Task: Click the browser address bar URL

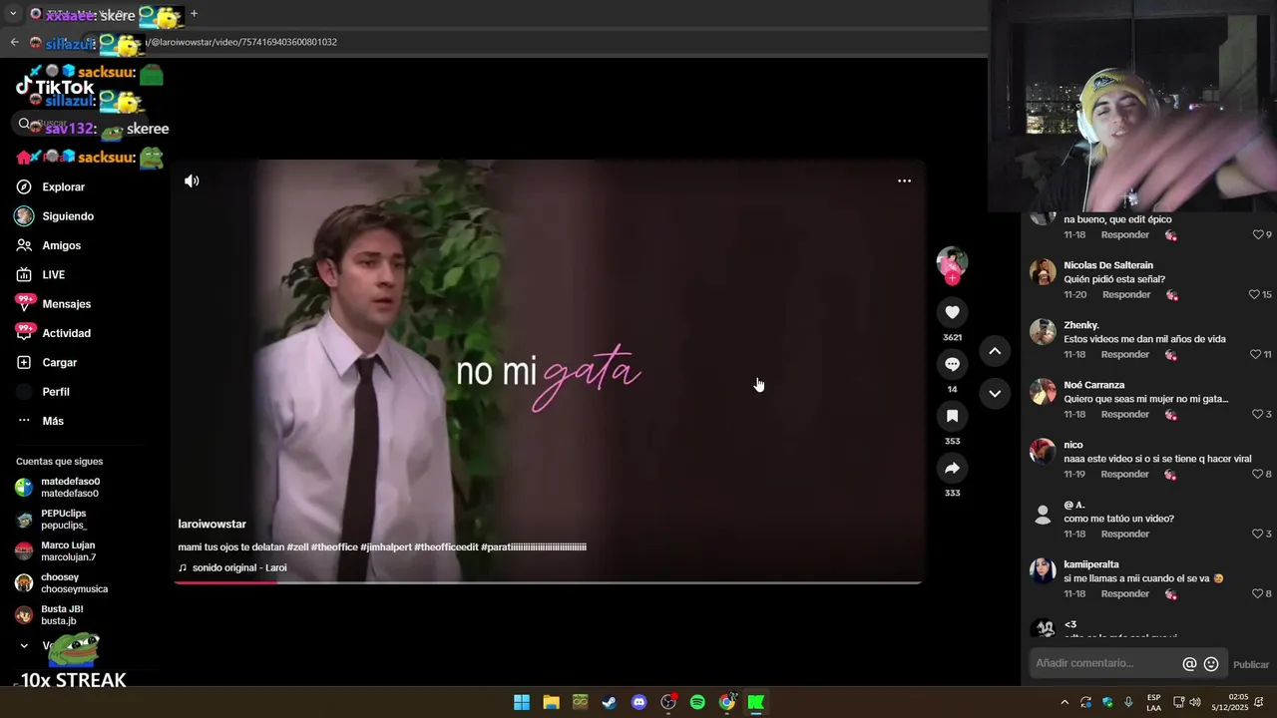Action: click(x=241, y=42)
